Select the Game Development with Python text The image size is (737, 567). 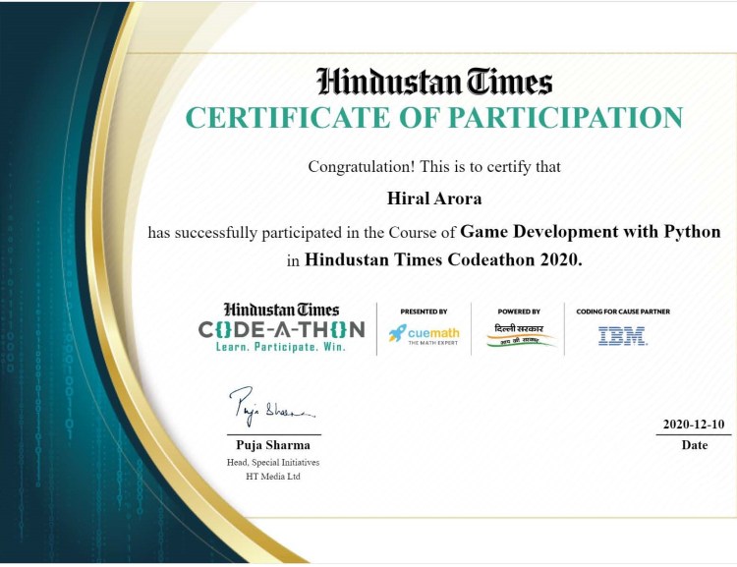(x=591, y=233)
